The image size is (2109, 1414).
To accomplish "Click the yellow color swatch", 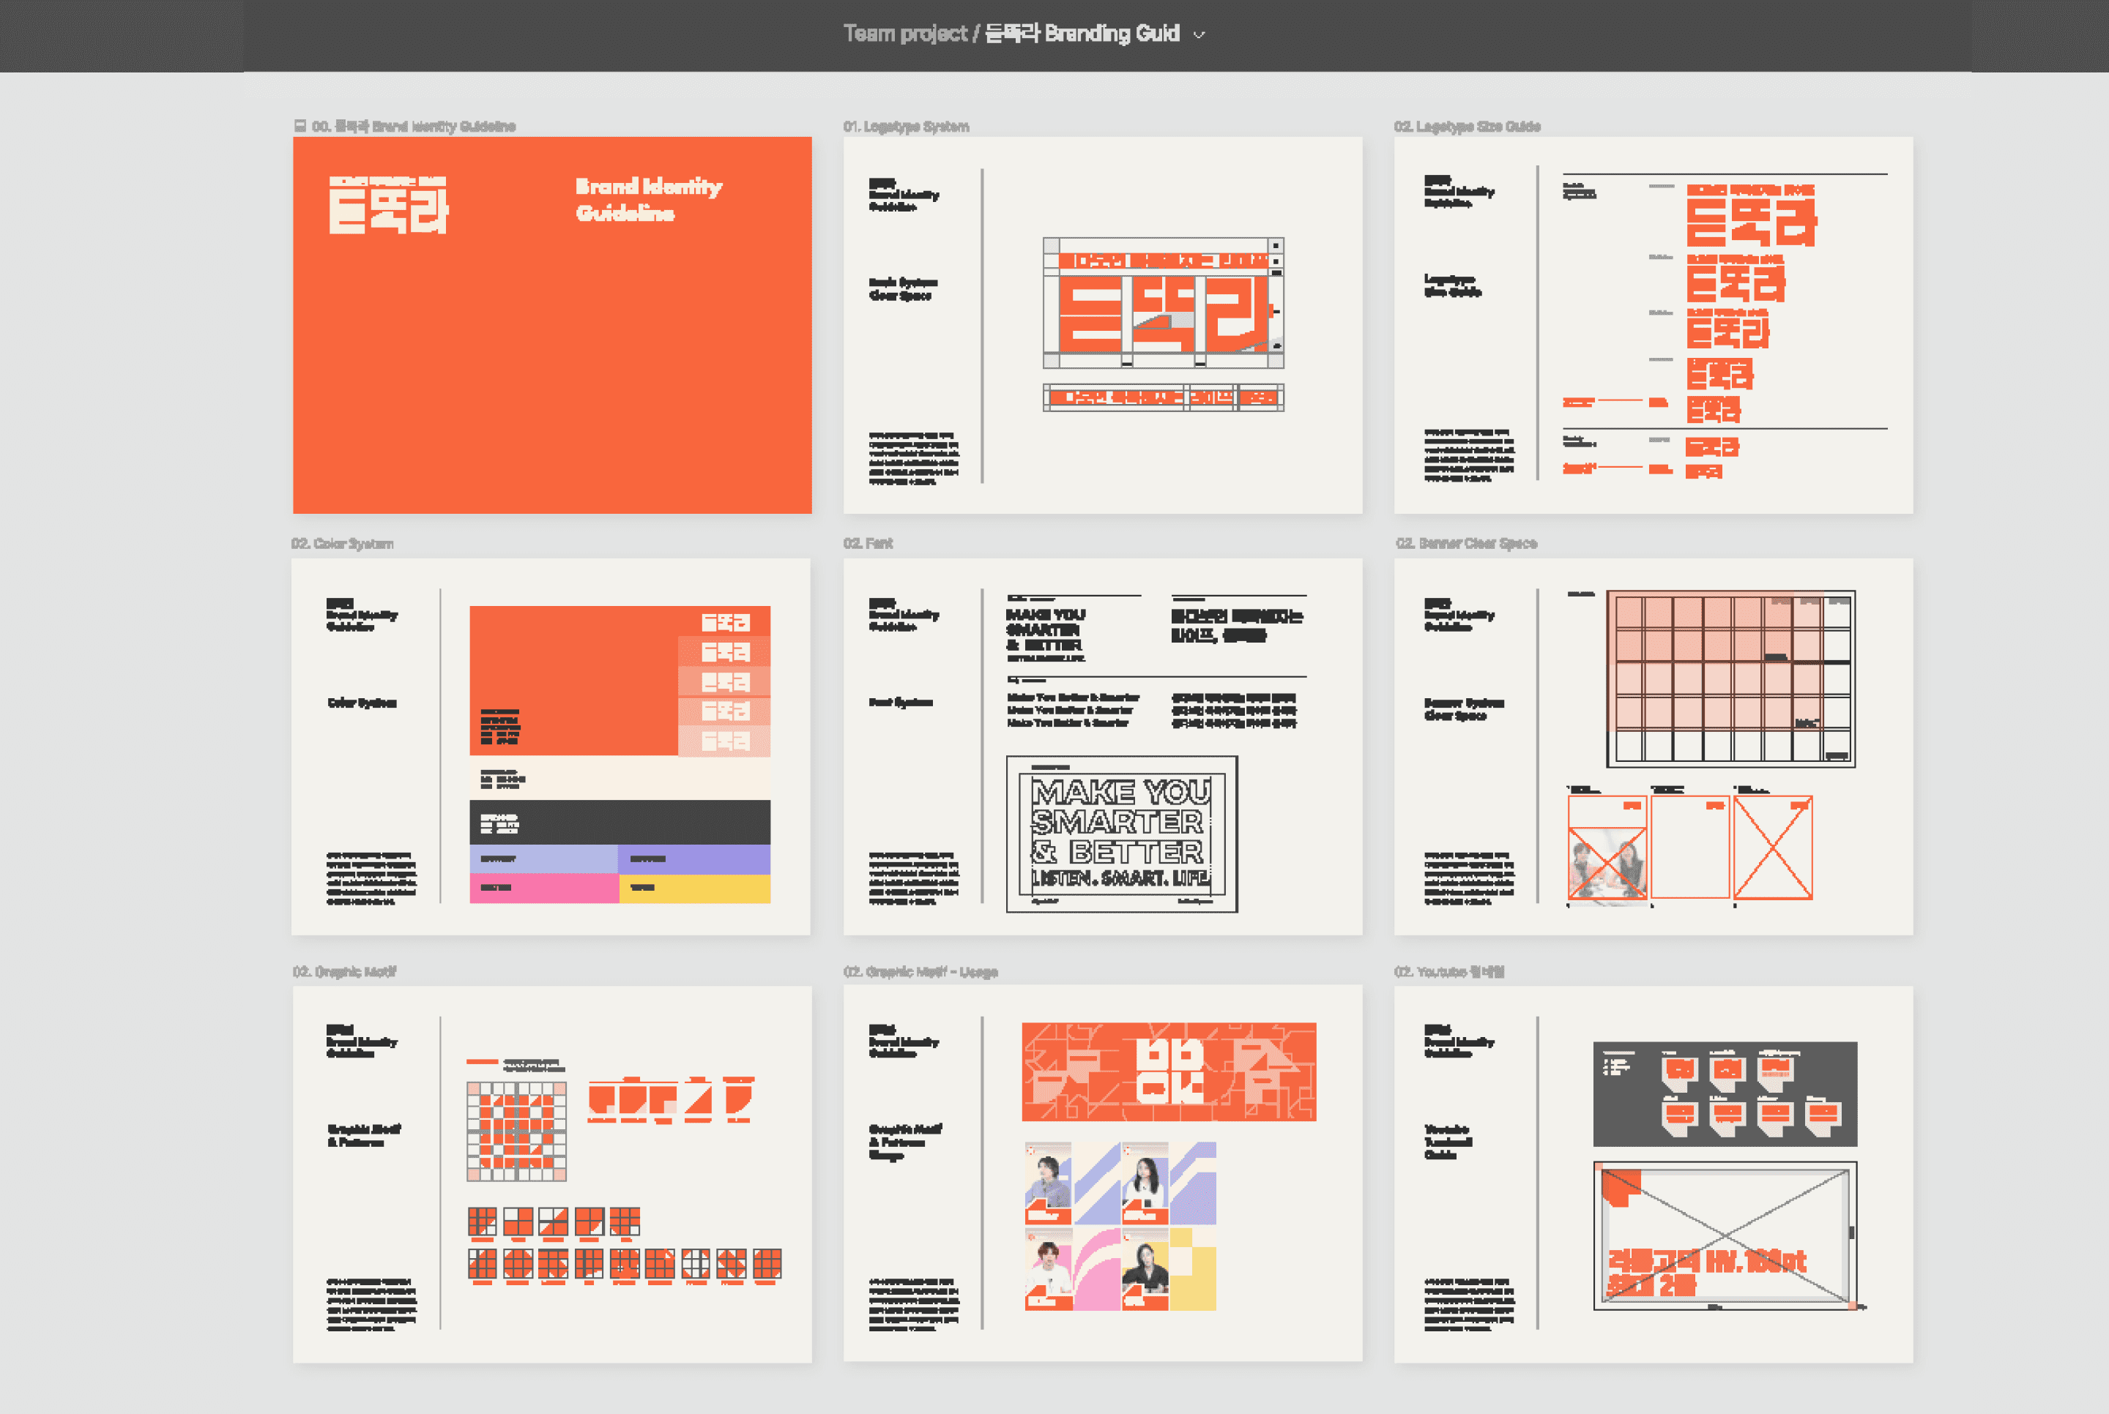I will (x=695, y=889).
